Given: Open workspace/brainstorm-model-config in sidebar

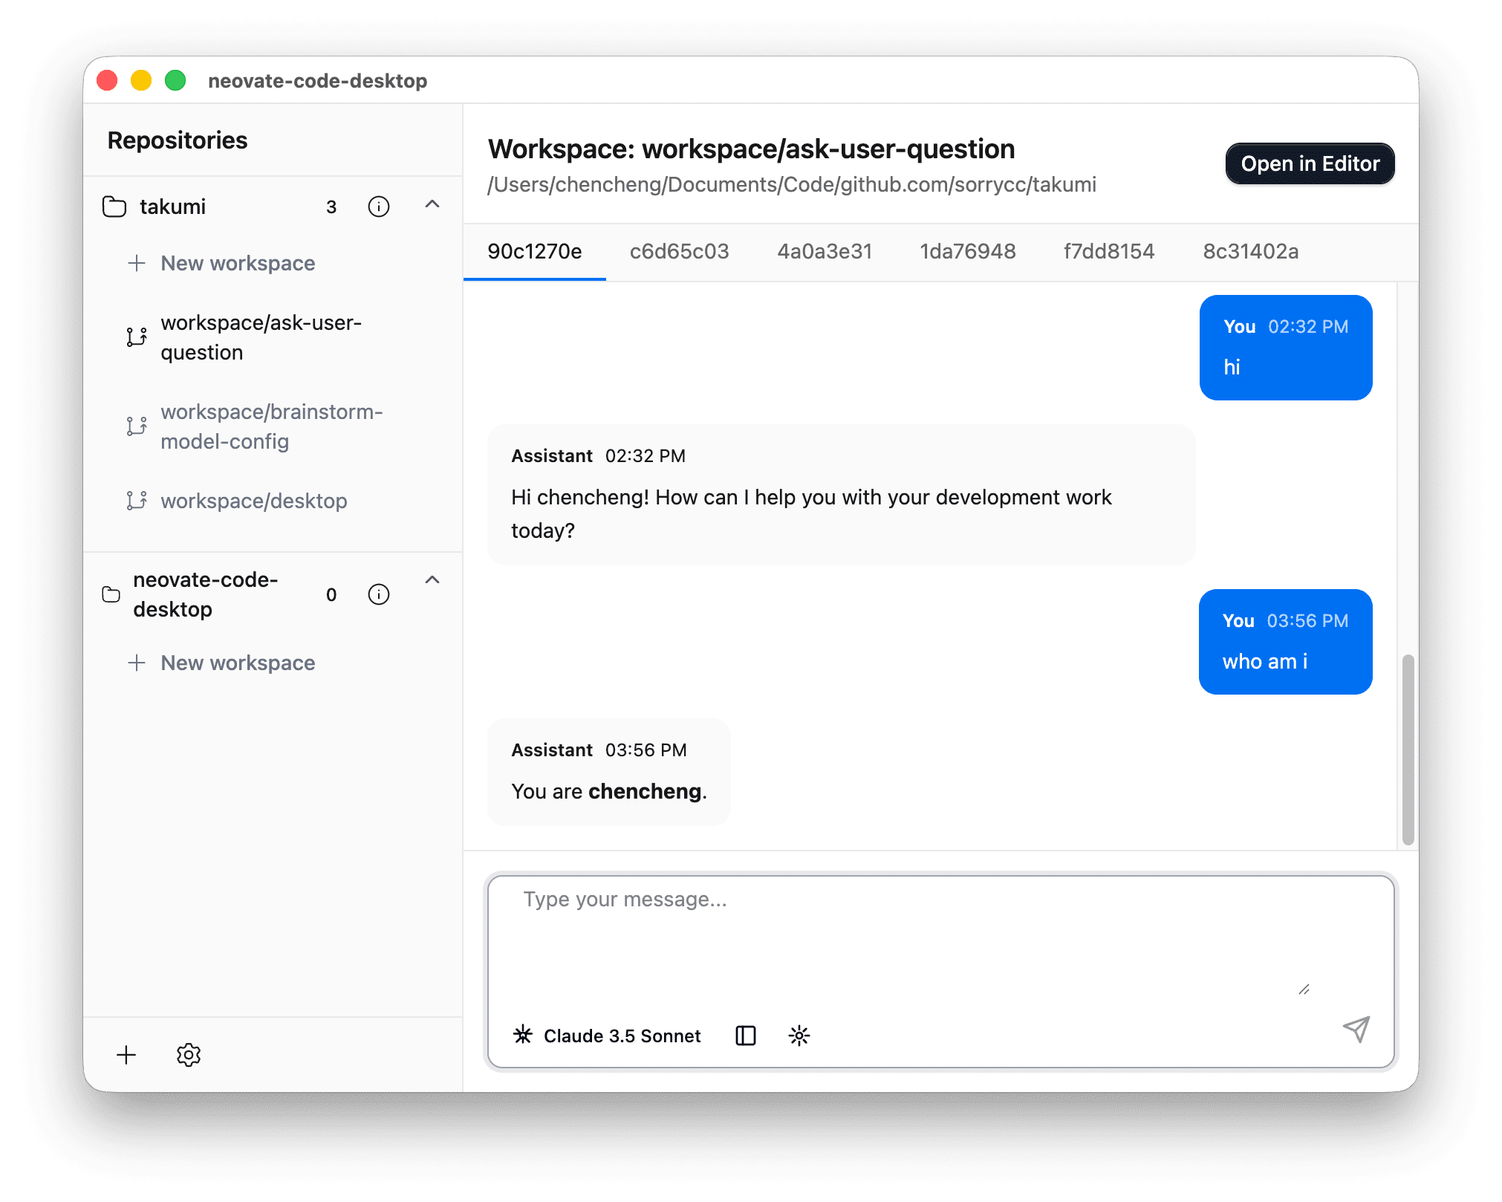Looking at the screenshot, I should (271, 426).
